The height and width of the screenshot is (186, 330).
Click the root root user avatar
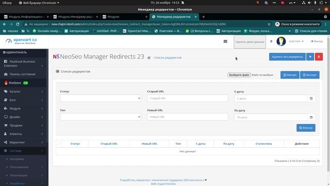point(281,41)
